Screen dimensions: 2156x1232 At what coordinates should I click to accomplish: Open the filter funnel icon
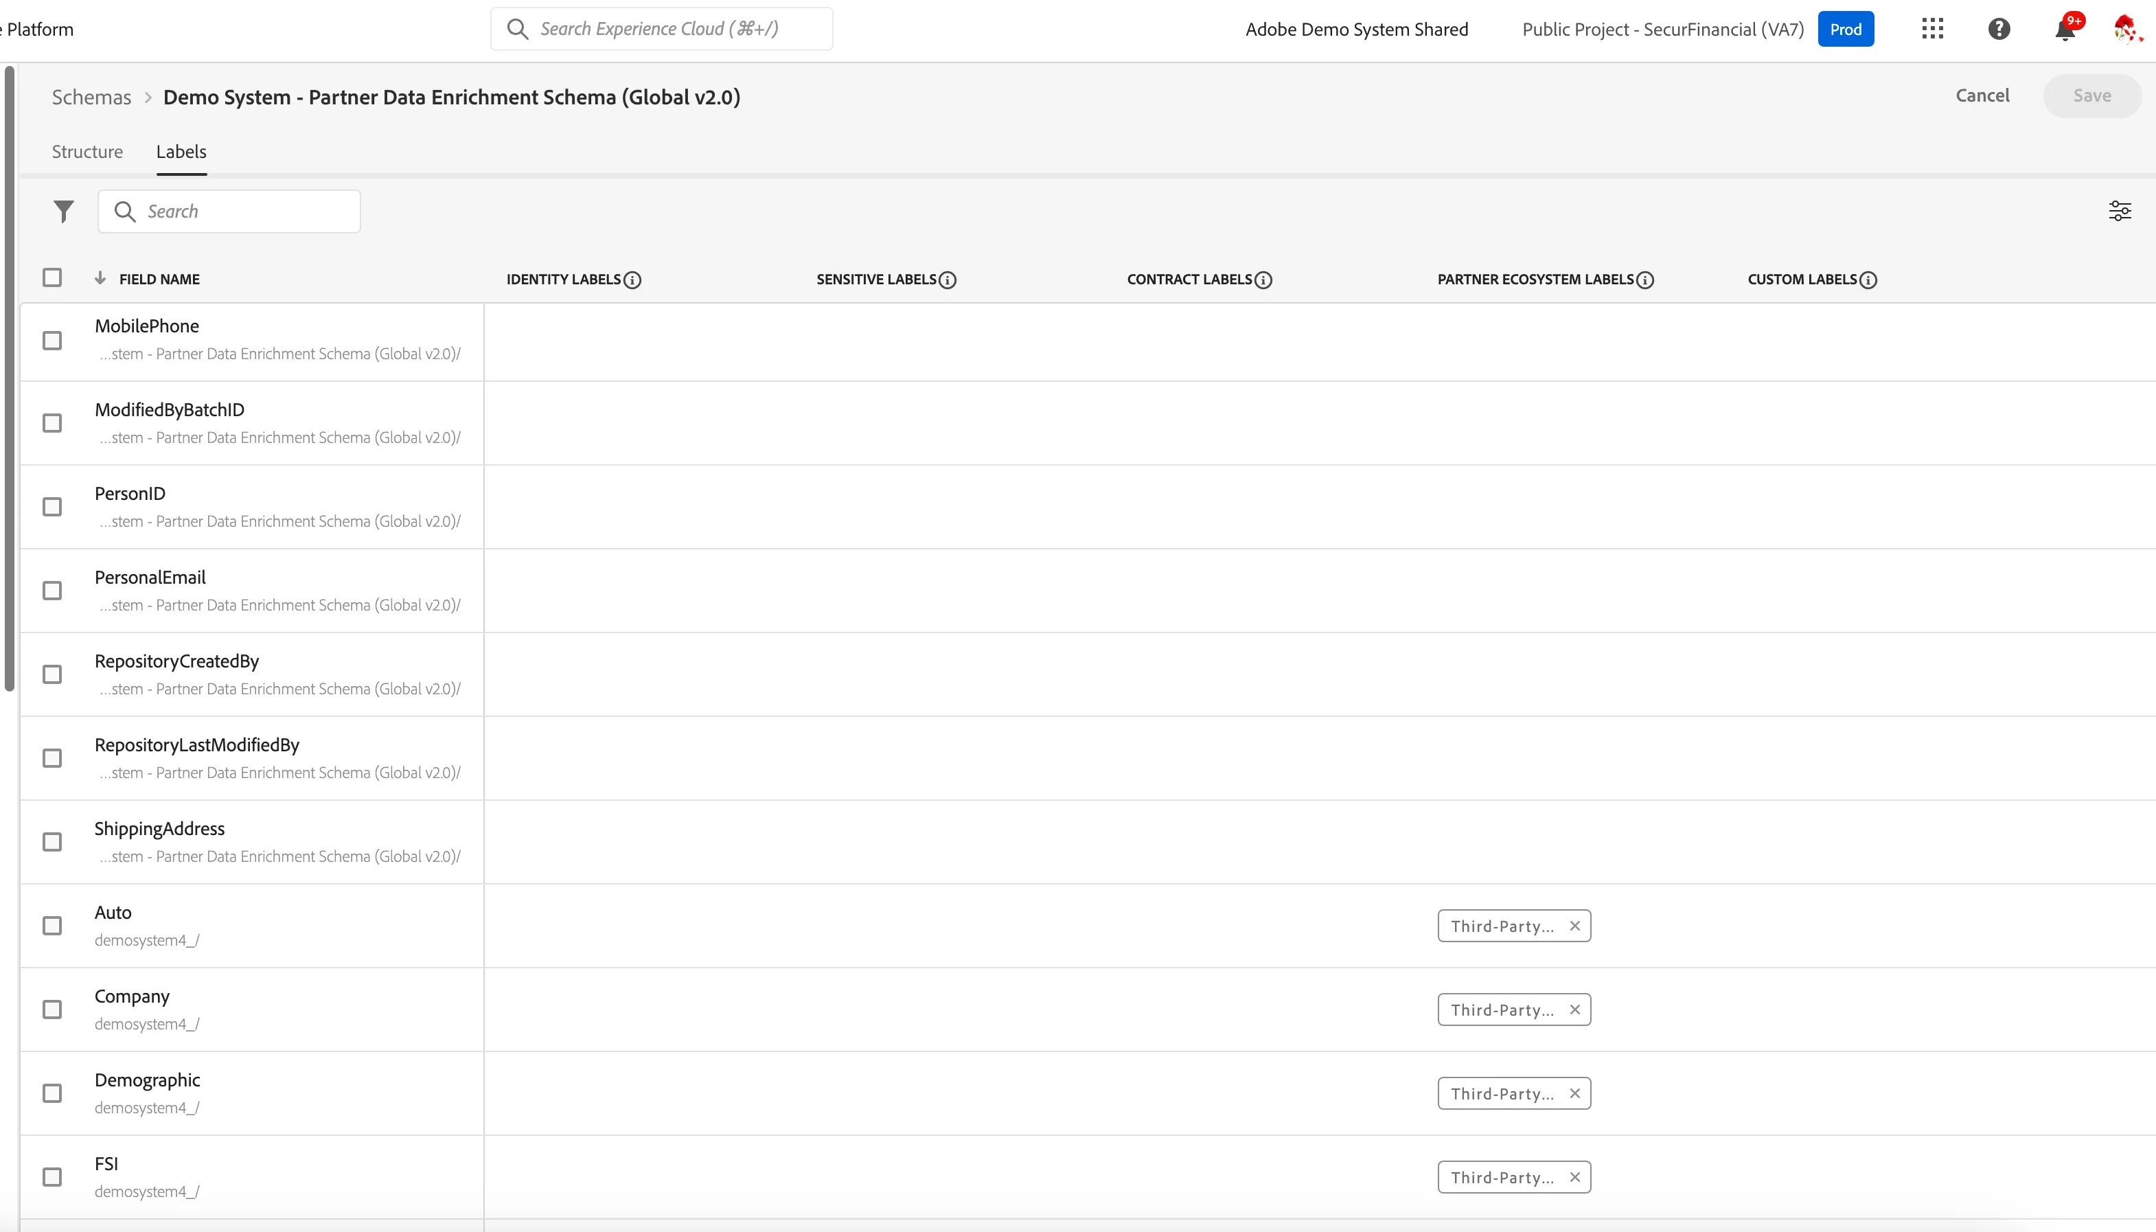tap(63, 211)
